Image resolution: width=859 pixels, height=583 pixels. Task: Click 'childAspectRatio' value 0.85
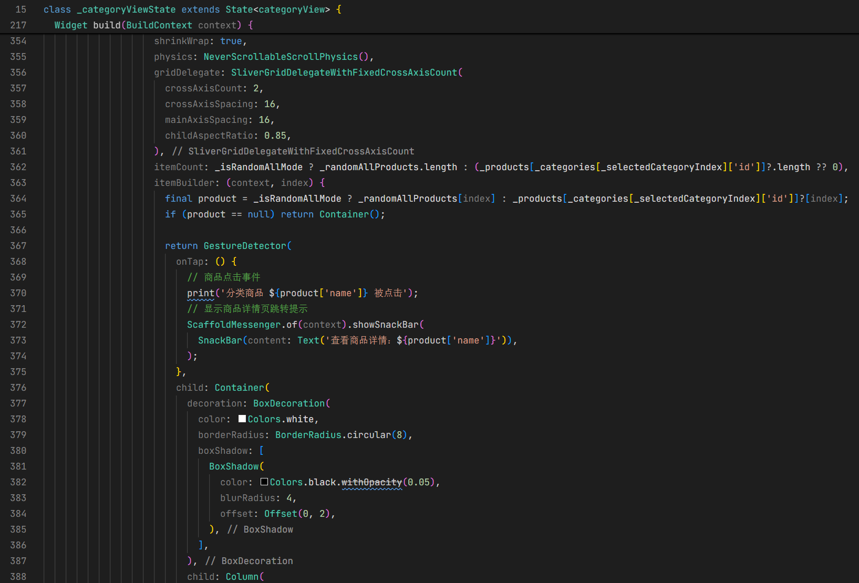pyautogui.click(x=275, y=136)
